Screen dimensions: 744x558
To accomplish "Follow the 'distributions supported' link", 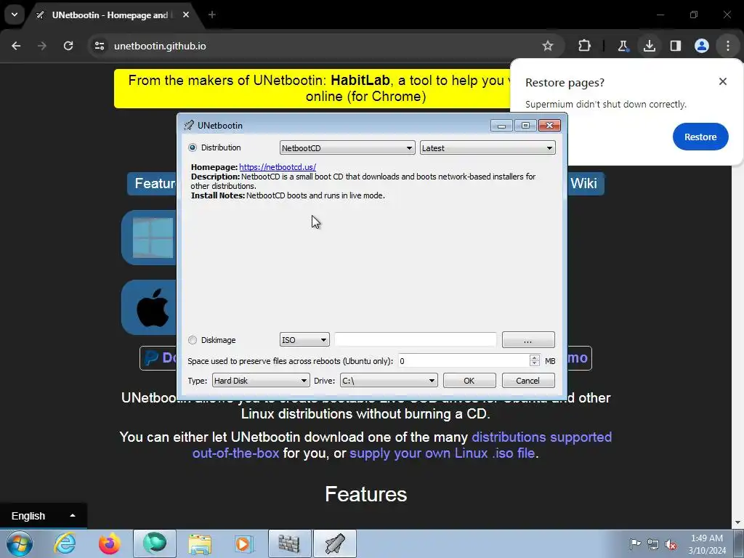I will [x=541, y=437].
